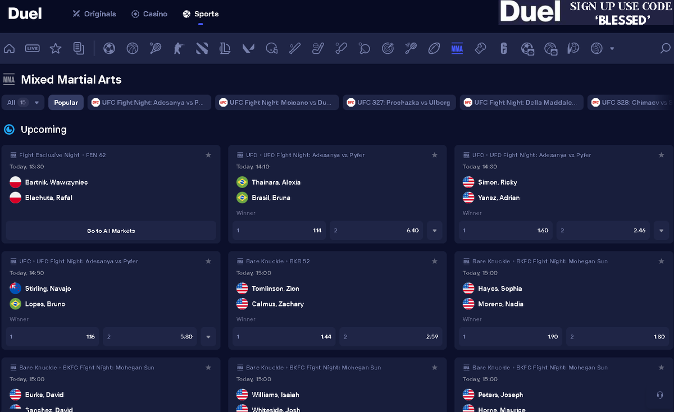Screen dimensions: 674x412
Task: Select the eSoccer robot ball icon
Action: pos(527,49)
